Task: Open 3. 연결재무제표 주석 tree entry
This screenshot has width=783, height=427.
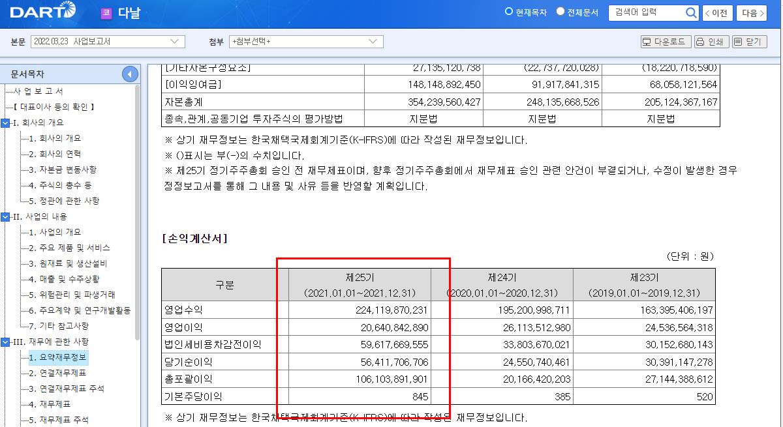Action: pos(67,389)
